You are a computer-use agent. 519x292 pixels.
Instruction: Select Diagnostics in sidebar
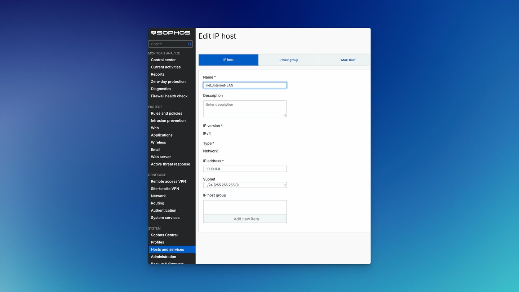pos(161,89)
